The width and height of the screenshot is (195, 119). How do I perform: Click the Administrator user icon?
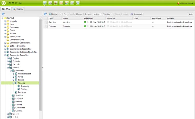(x=178, y=3)
